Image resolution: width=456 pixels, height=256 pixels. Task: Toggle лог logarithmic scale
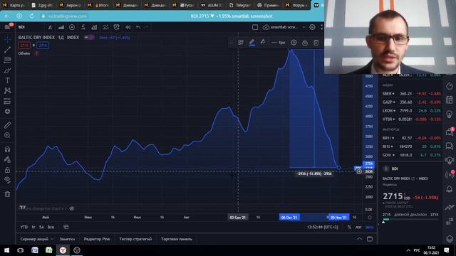click(358, 228)
